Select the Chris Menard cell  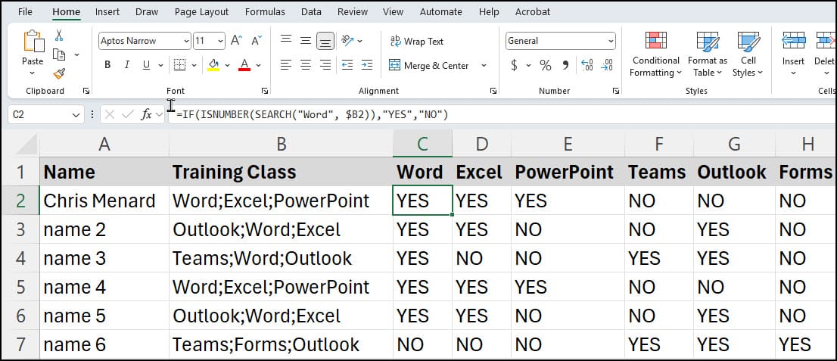pyautogui.click(x=104, y=201)
